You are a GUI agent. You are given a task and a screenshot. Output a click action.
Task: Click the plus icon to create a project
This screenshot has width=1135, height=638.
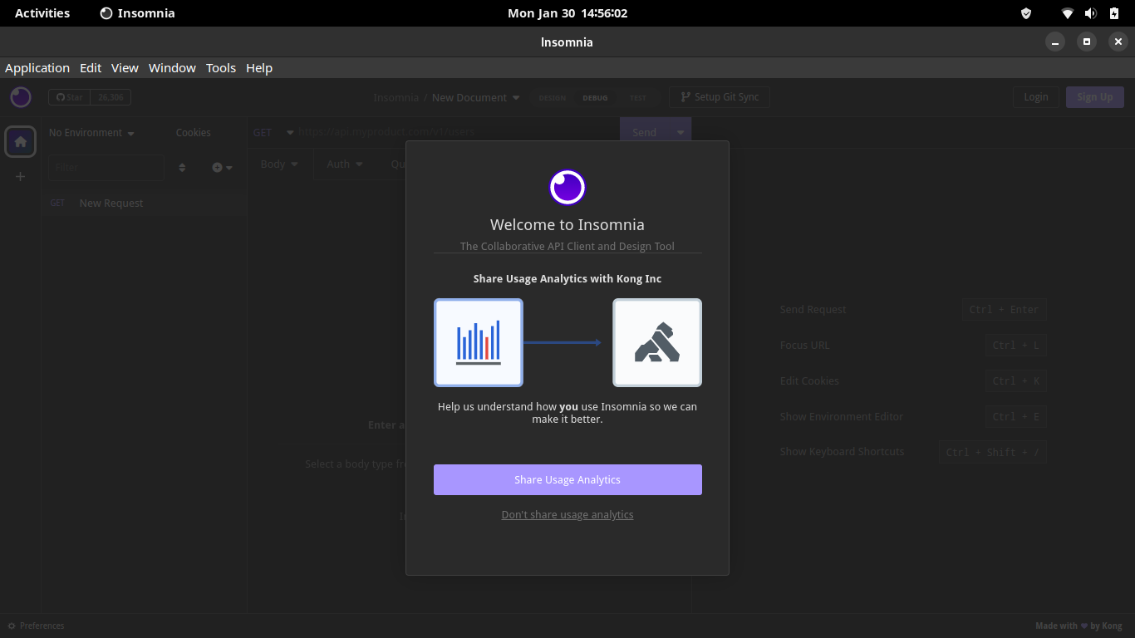[20, 176]
